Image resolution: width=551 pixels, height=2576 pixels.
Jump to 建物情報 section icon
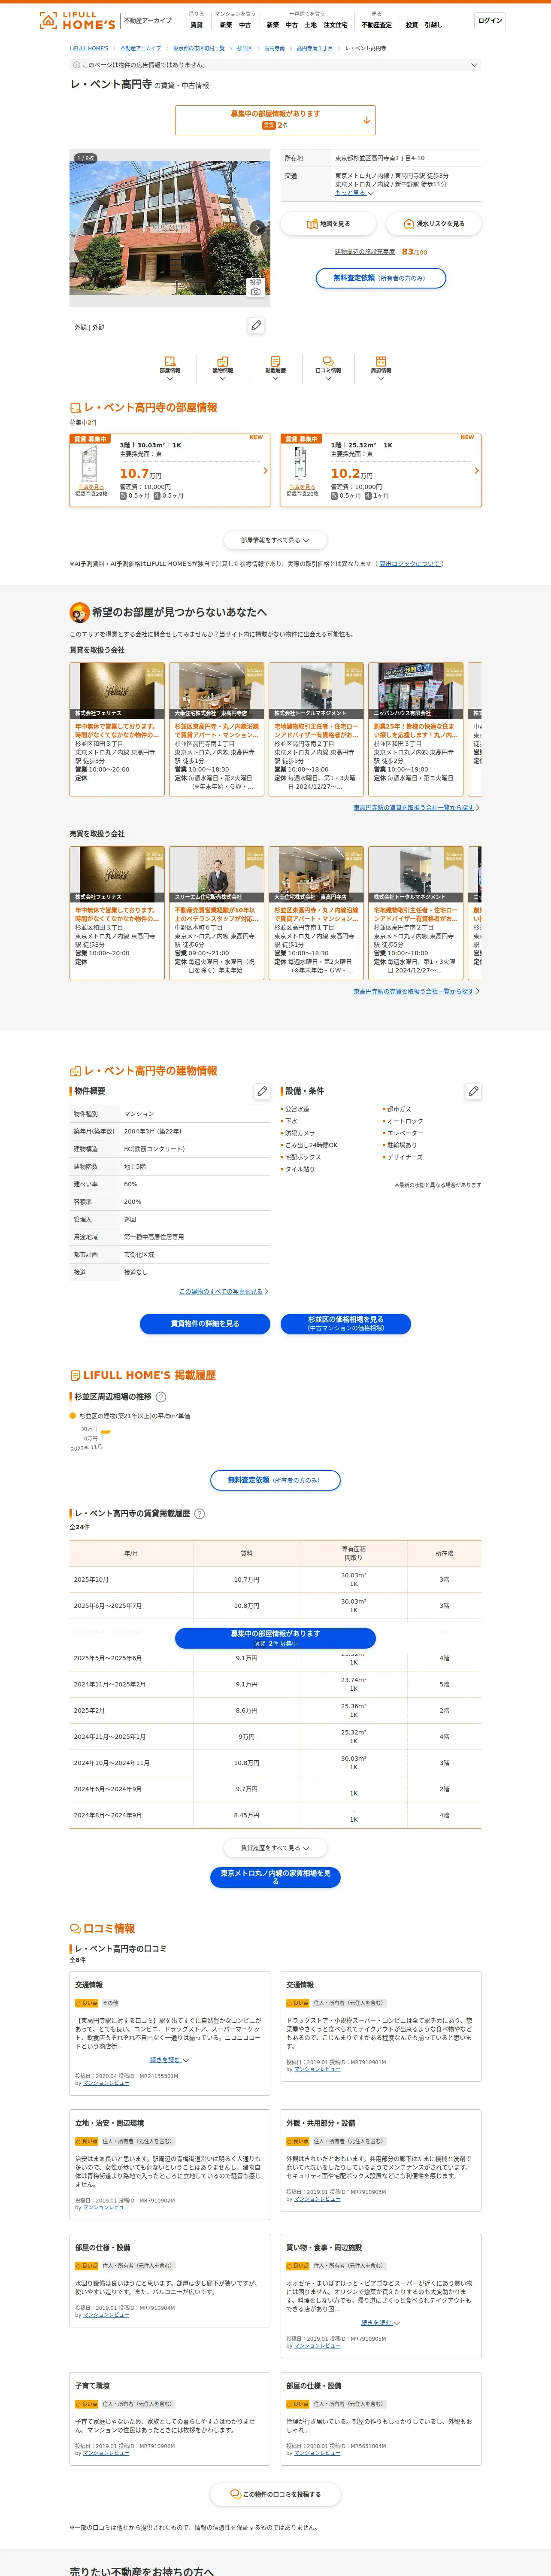[x=222, y=362]
